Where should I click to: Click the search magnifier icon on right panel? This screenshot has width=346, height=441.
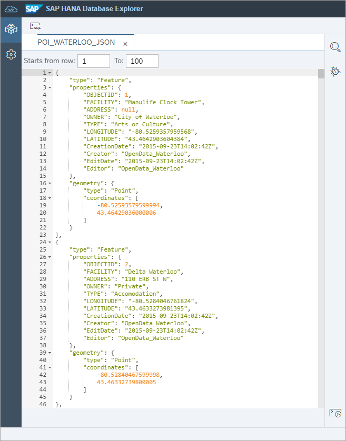click(335, 47)
